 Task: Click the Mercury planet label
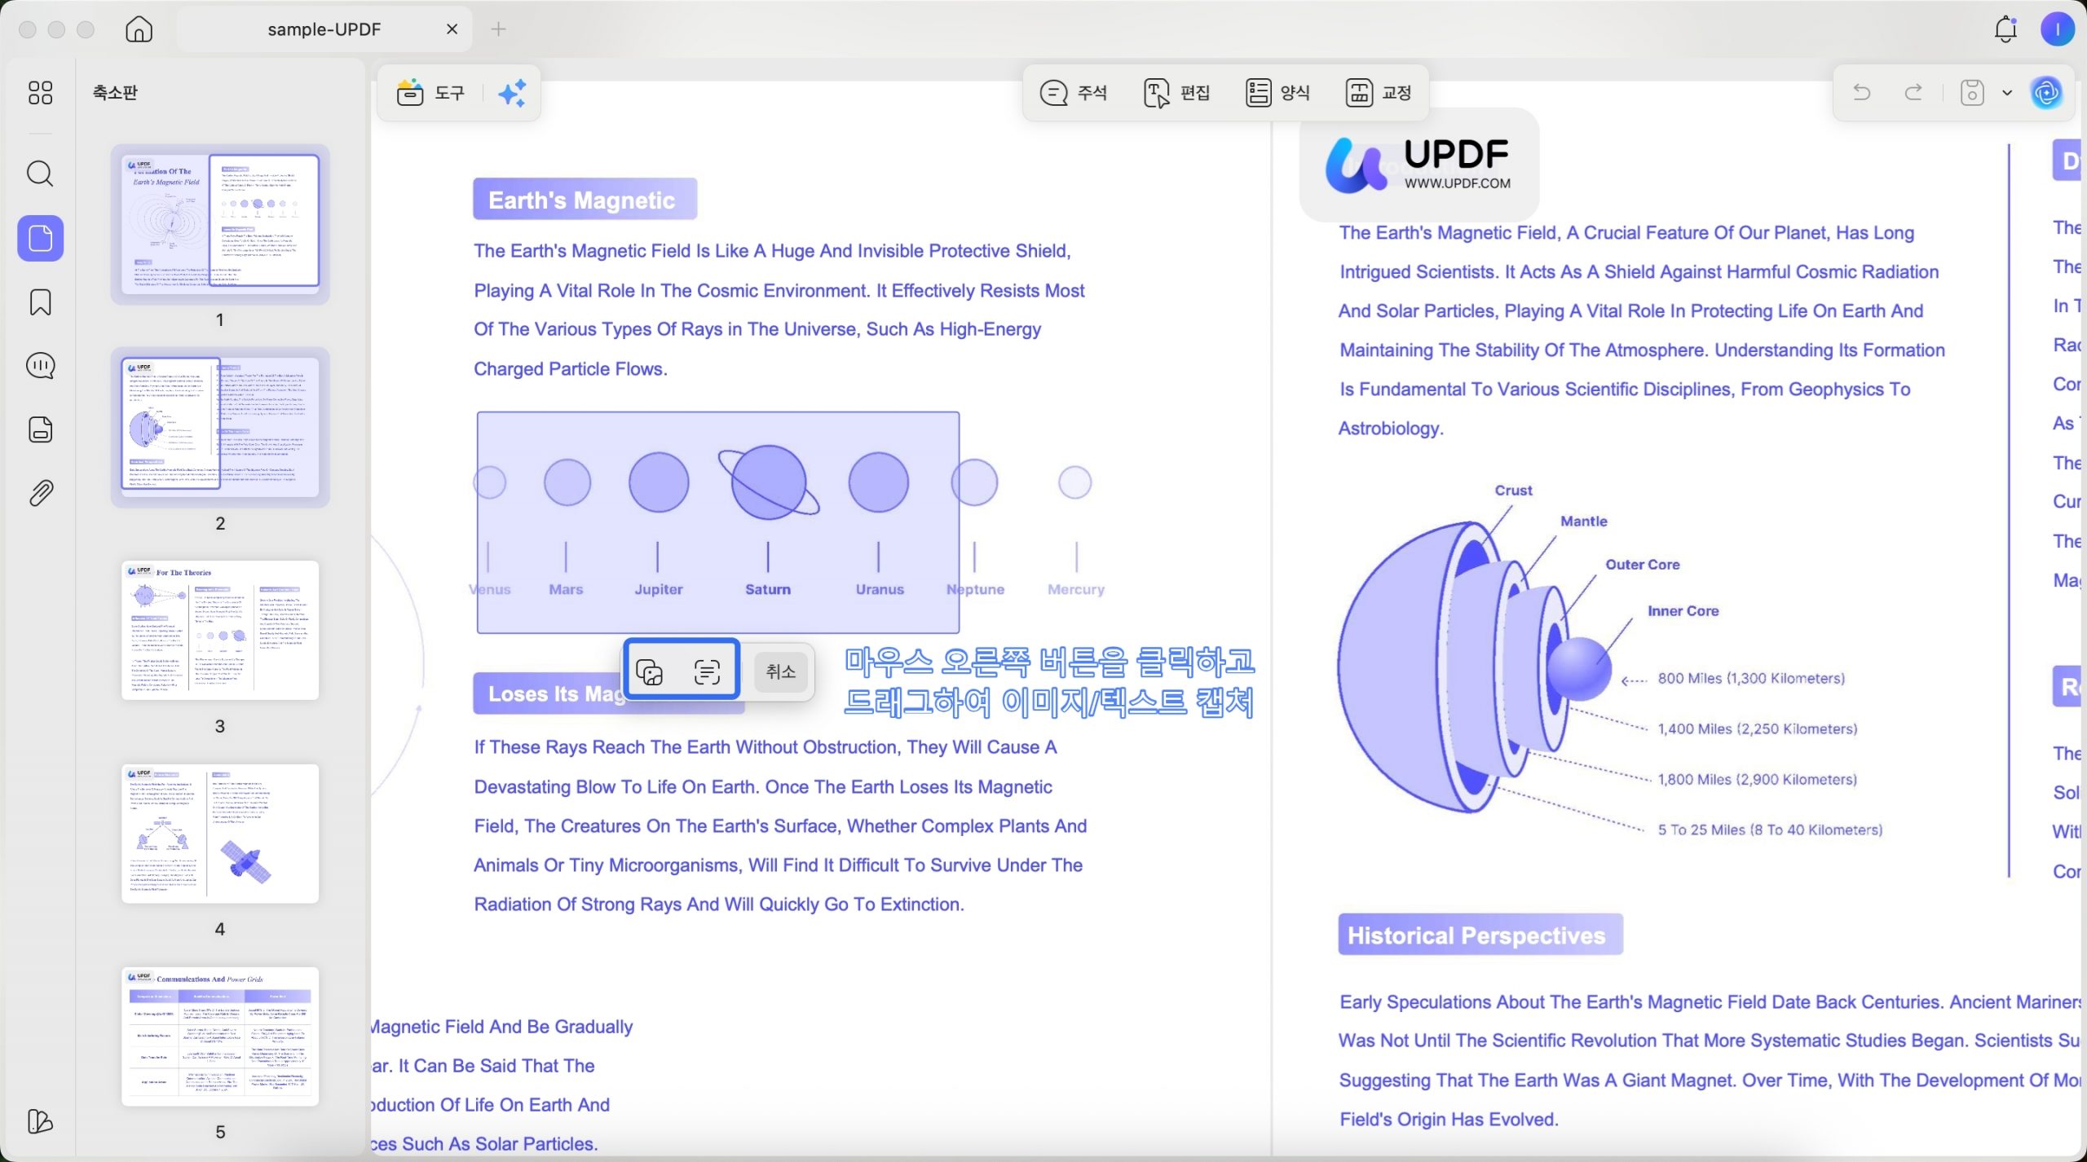click(x=1076, y=589)
